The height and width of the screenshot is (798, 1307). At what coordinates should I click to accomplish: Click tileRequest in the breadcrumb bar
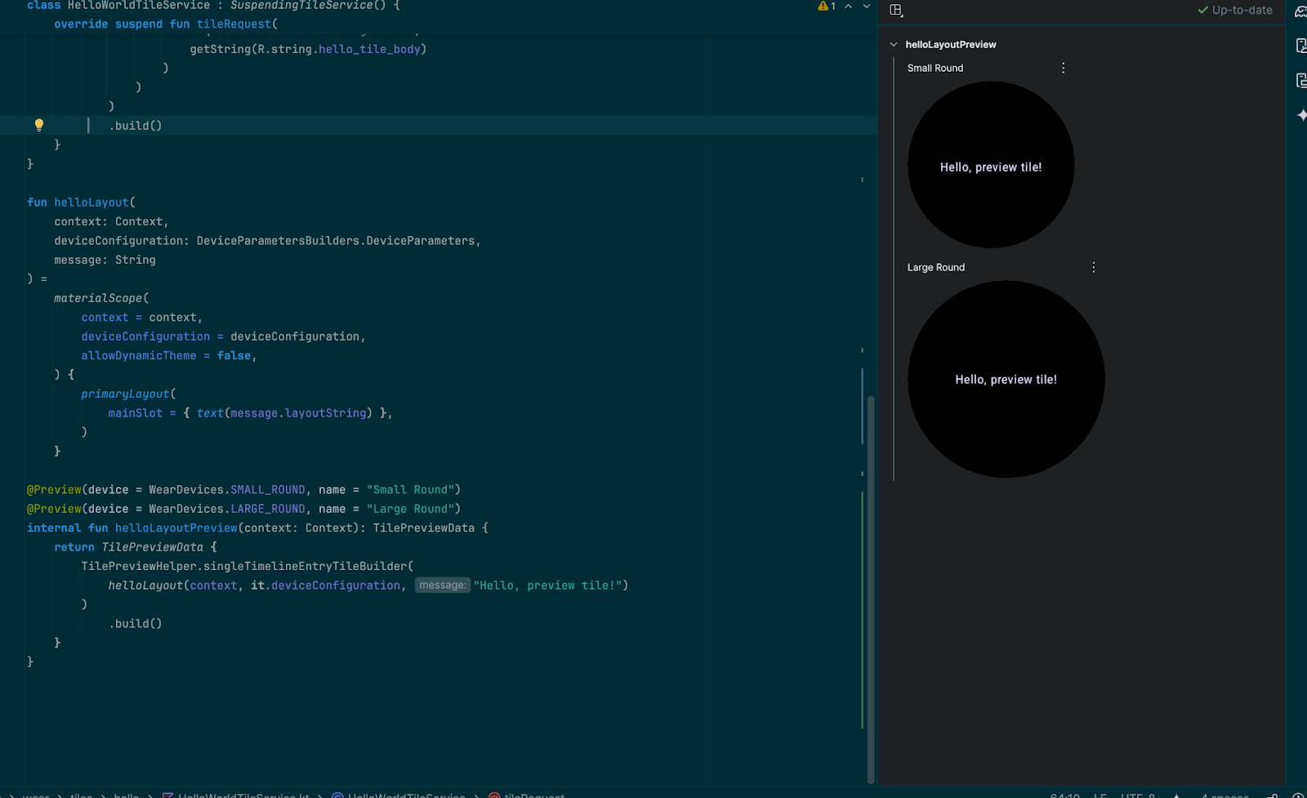529,795
